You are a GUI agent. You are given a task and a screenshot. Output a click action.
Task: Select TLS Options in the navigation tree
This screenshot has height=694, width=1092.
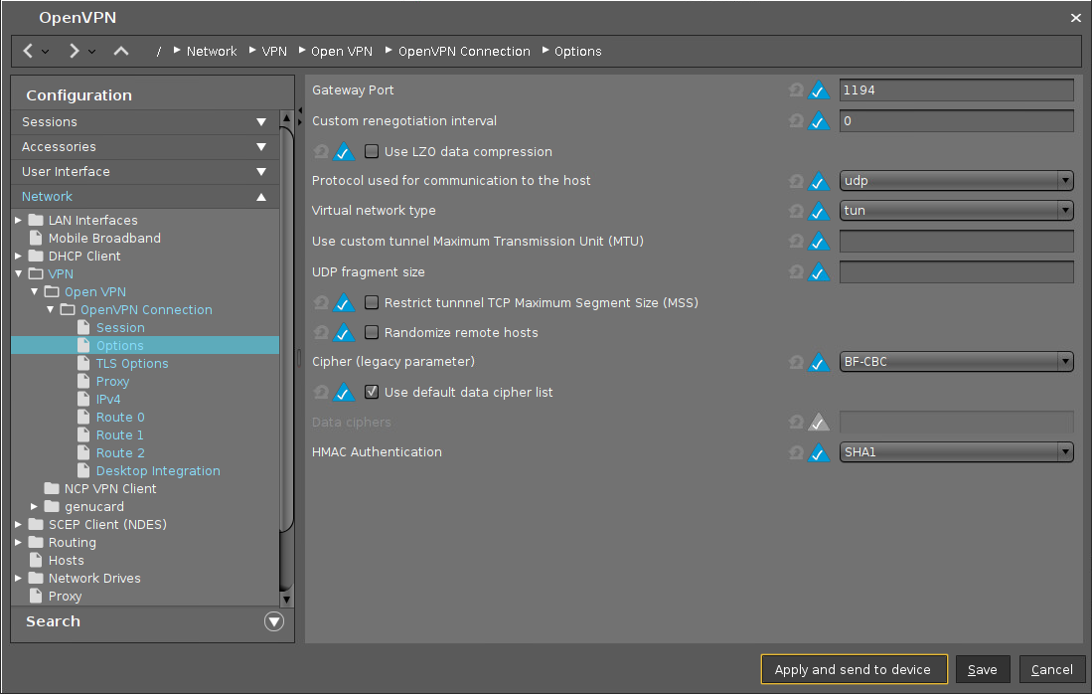(x=132, y=363)
